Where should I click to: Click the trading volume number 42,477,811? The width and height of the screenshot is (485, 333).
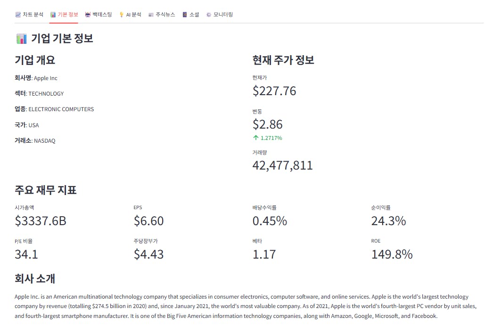pyautogui.click(x=283, y=165)
